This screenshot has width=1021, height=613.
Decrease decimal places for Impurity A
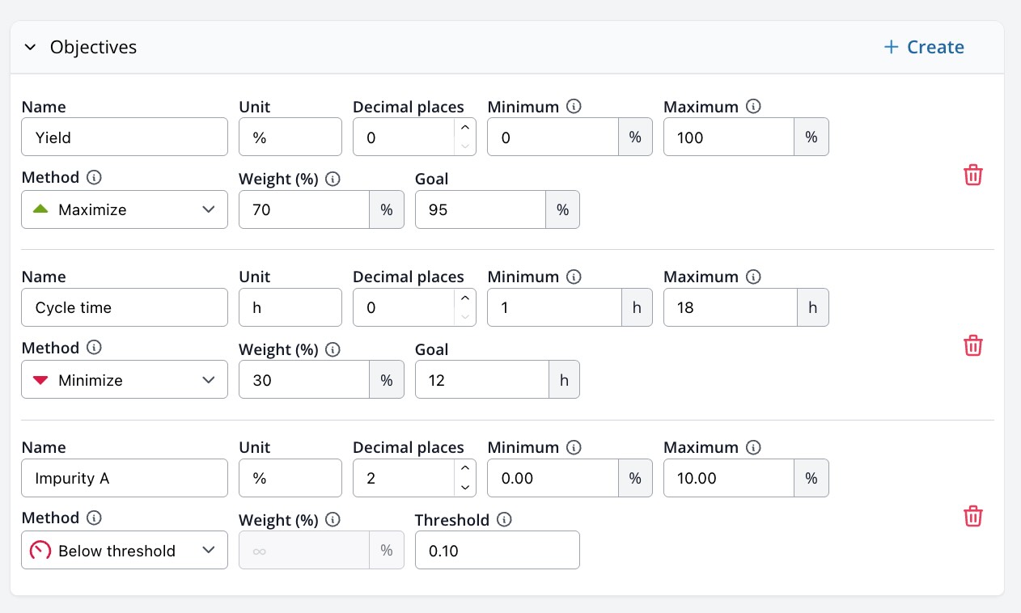[464, 487]
